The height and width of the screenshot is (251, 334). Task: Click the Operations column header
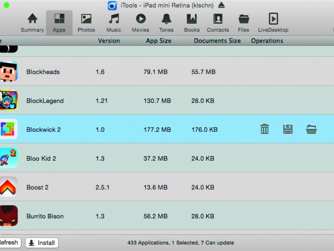coord(267,41)
